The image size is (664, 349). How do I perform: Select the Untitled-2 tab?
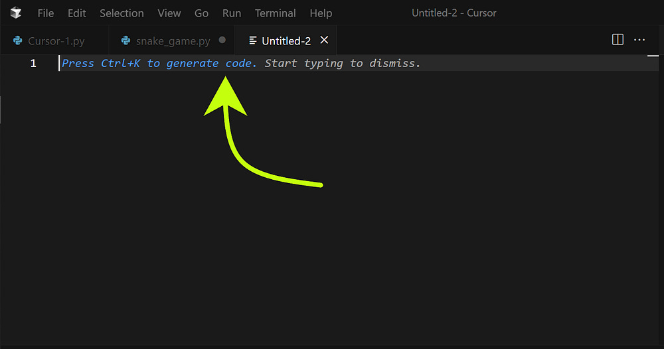[x=286, y=40]
